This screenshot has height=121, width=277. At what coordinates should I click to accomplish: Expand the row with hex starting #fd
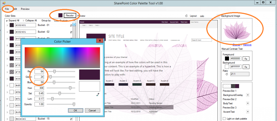tap(7, 92)
